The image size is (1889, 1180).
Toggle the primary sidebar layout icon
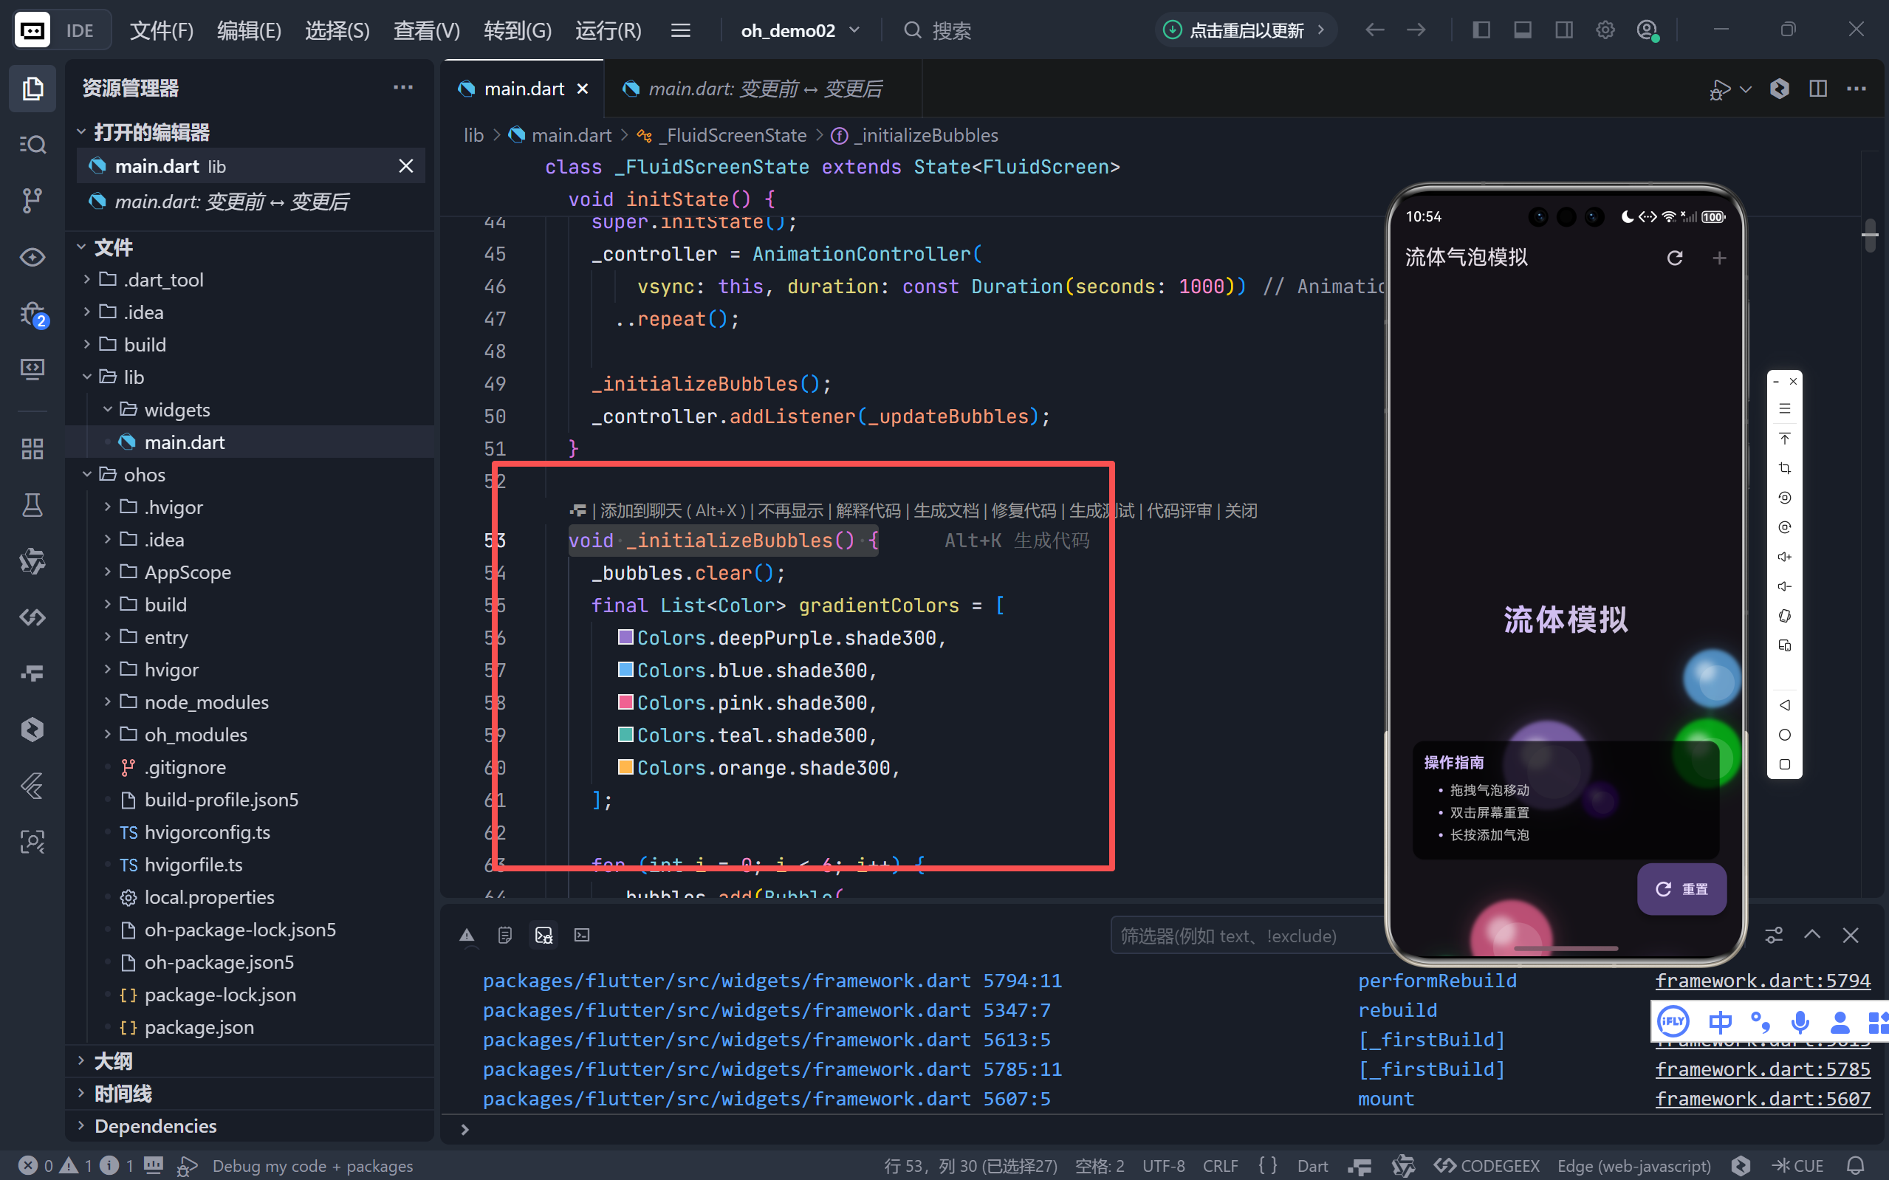1481,30
